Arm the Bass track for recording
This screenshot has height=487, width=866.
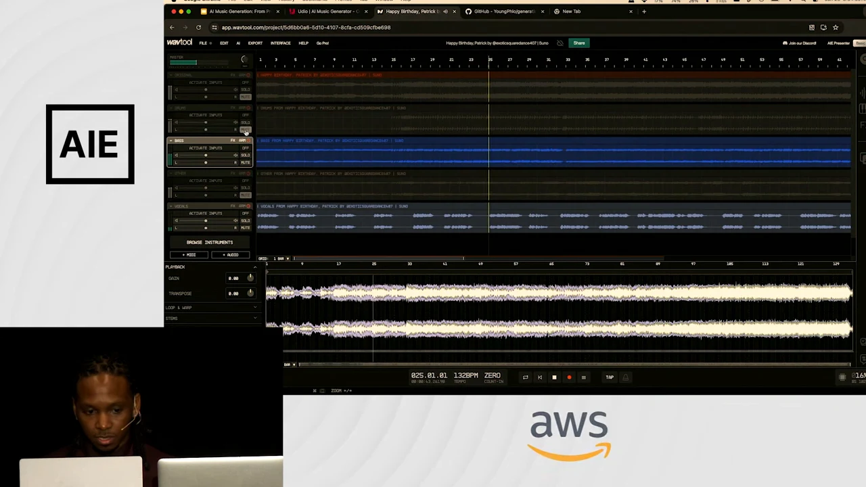pyautogui.click(x=244, y=141)
